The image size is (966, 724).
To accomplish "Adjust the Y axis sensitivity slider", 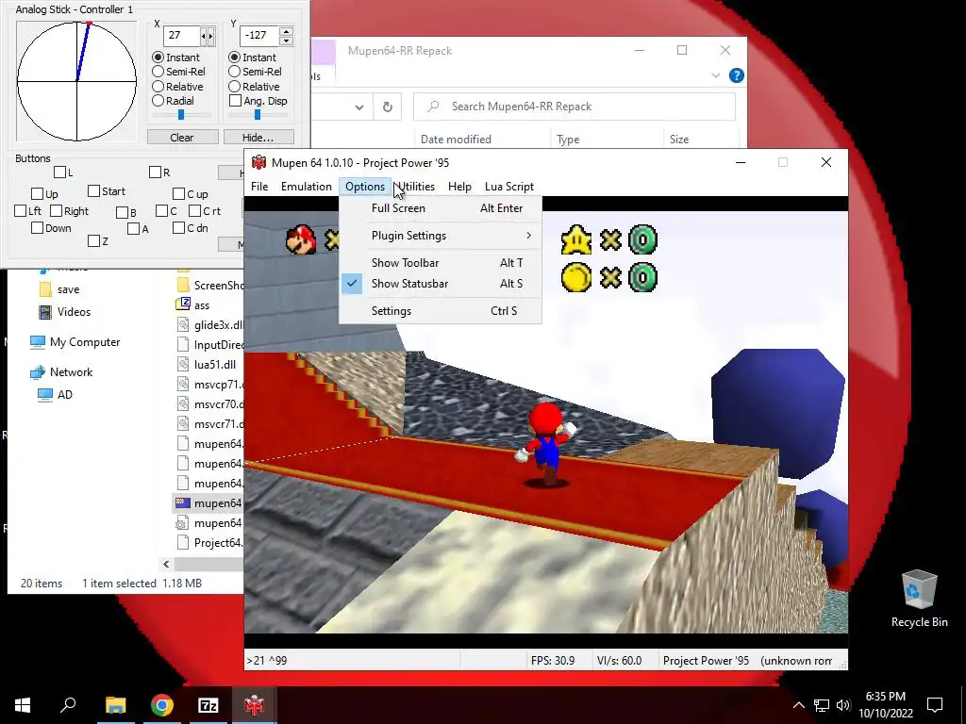I will pyautogui.click(x=258, y=114).
